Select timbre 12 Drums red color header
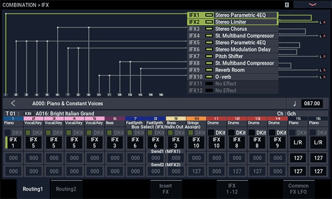The height and width of the screenshot is (199, 332). [237, 119]
